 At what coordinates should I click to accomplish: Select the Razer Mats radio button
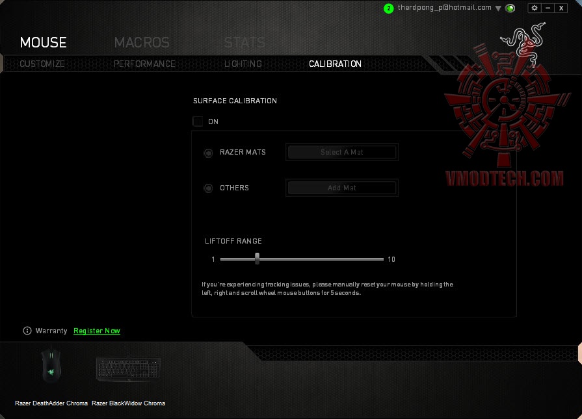tap(208, 153)
